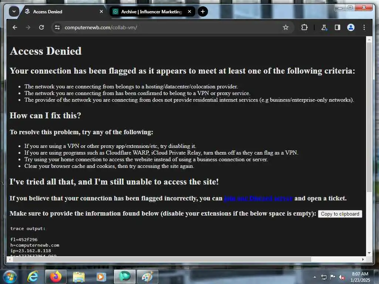Open the clock showing 8:07 AM
Image resolution: width=379 pixels, height=284 pixels.
click(x=360, y=277)
